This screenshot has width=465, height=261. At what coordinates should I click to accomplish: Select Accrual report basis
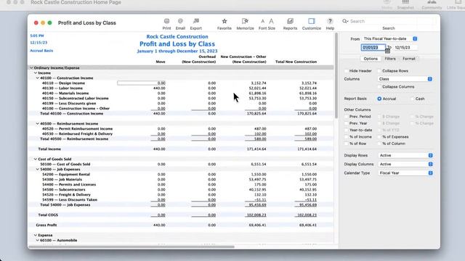coord(379,99)
